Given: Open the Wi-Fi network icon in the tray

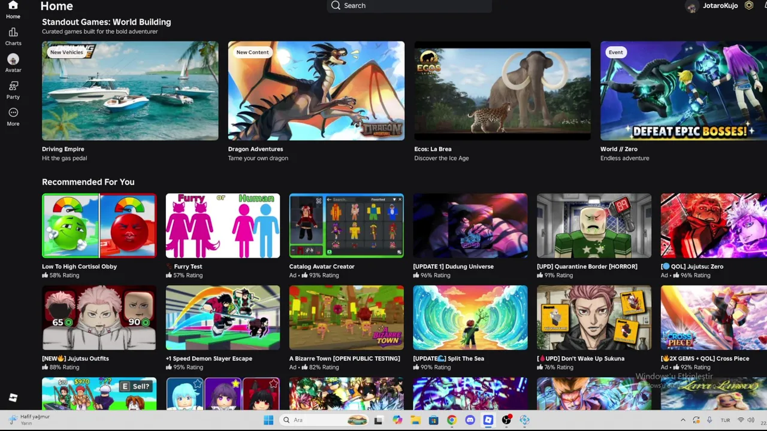Looking at the screenshot, I should pos(741,420).
